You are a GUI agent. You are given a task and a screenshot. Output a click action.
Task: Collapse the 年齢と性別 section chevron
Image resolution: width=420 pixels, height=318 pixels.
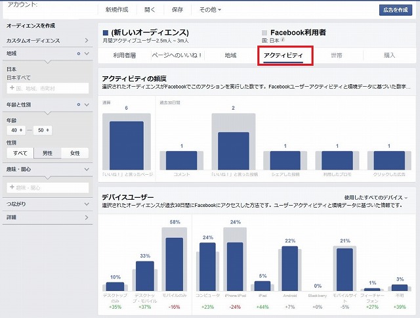87,104
